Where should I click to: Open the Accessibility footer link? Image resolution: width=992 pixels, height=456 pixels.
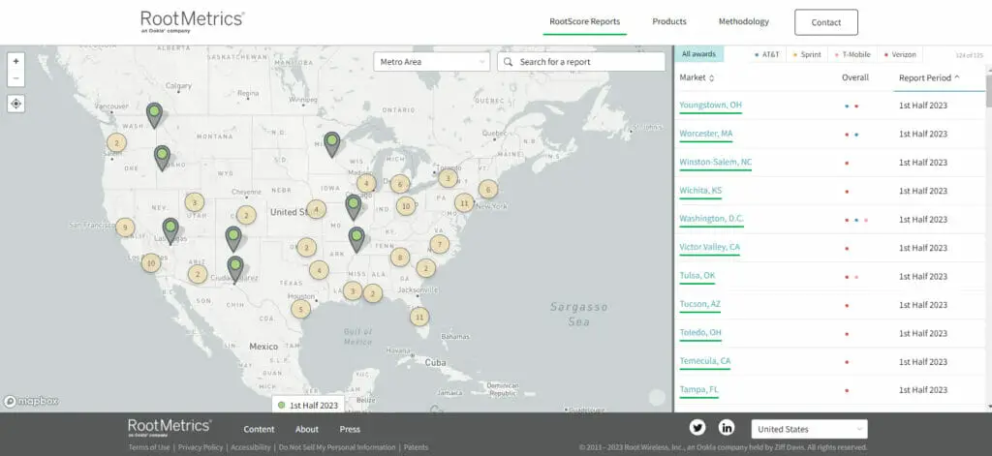251,447
